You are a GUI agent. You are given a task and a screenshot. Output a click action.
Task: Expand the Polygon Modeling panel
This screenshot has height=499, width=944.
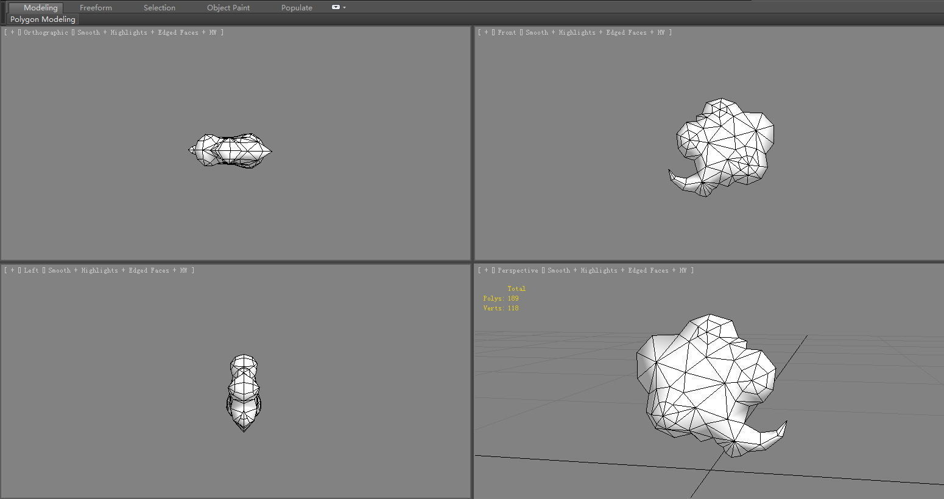pos(43,19)
